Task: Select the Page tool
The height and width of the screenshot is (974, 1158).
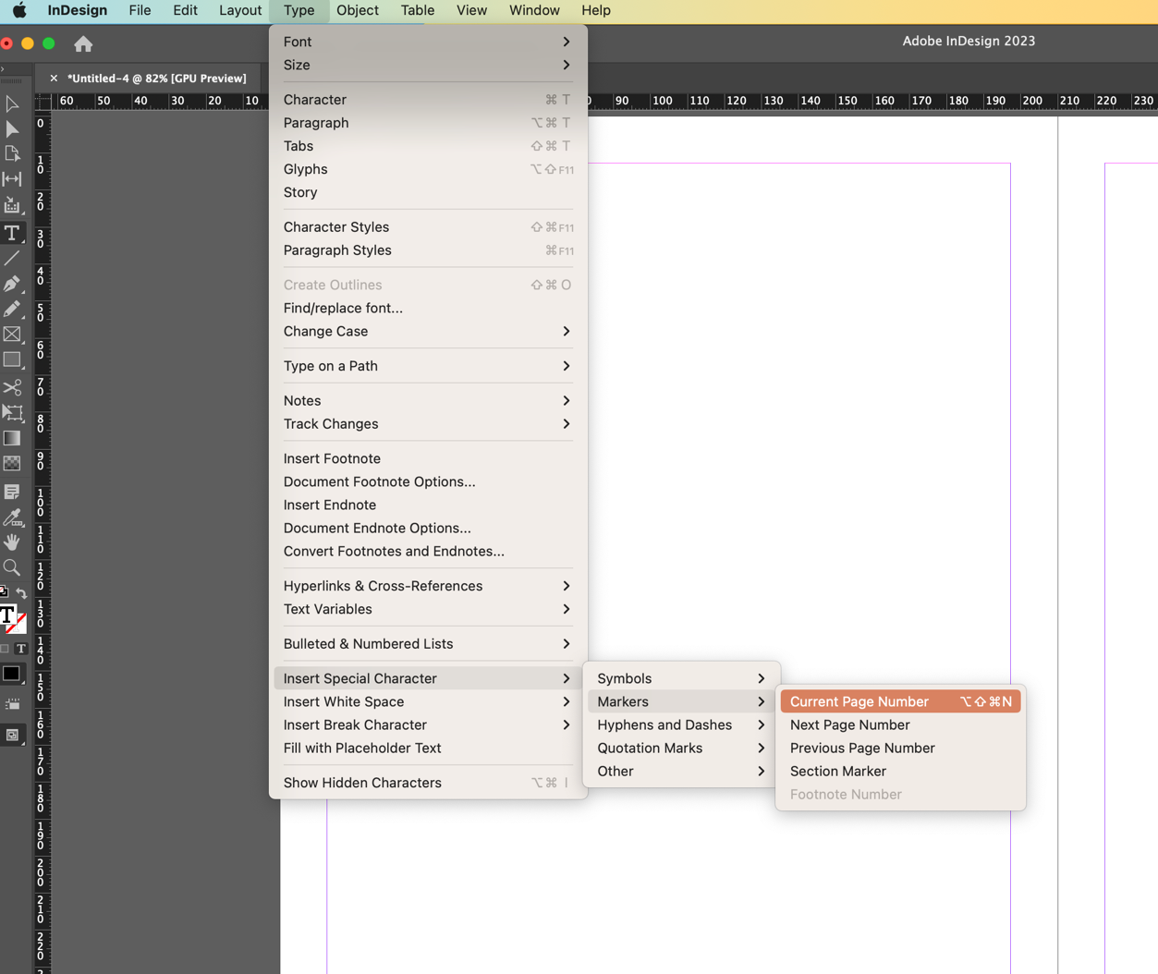Action: click(x=12, y=153)
